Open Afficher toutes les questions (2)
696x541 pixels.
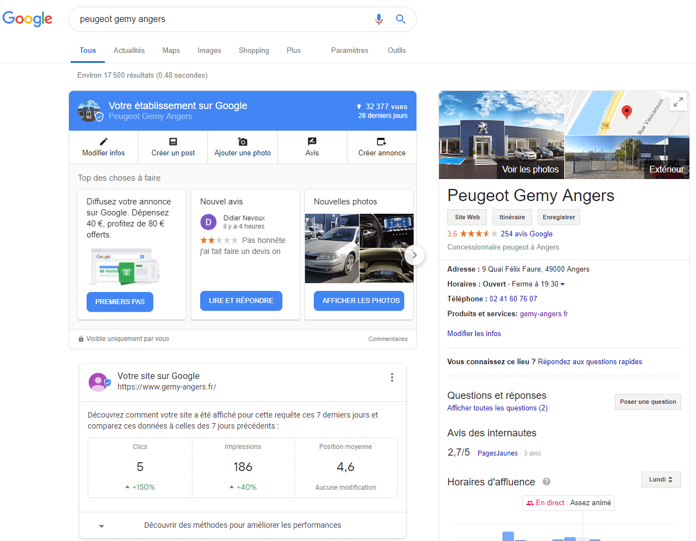click(497, 408)
